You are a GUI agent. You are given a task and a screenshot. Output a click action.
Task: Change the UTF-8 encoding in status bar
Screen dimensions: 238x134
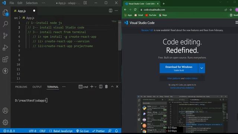pyautogui.click(x=32, y=131)
